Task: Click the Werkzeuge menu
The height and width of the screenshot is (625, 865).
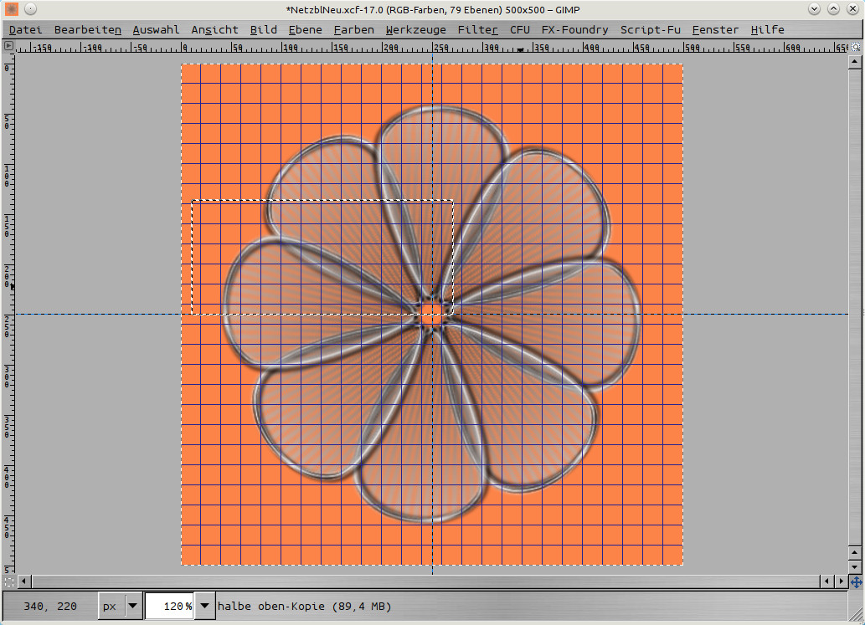Action: click(x=416, y=29)
